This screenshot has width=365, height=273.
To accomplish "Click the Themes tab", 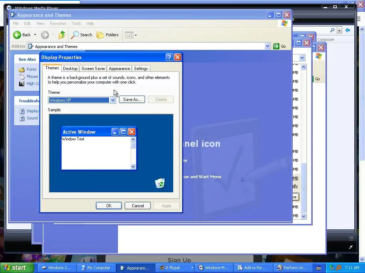I will click(52, 68).
